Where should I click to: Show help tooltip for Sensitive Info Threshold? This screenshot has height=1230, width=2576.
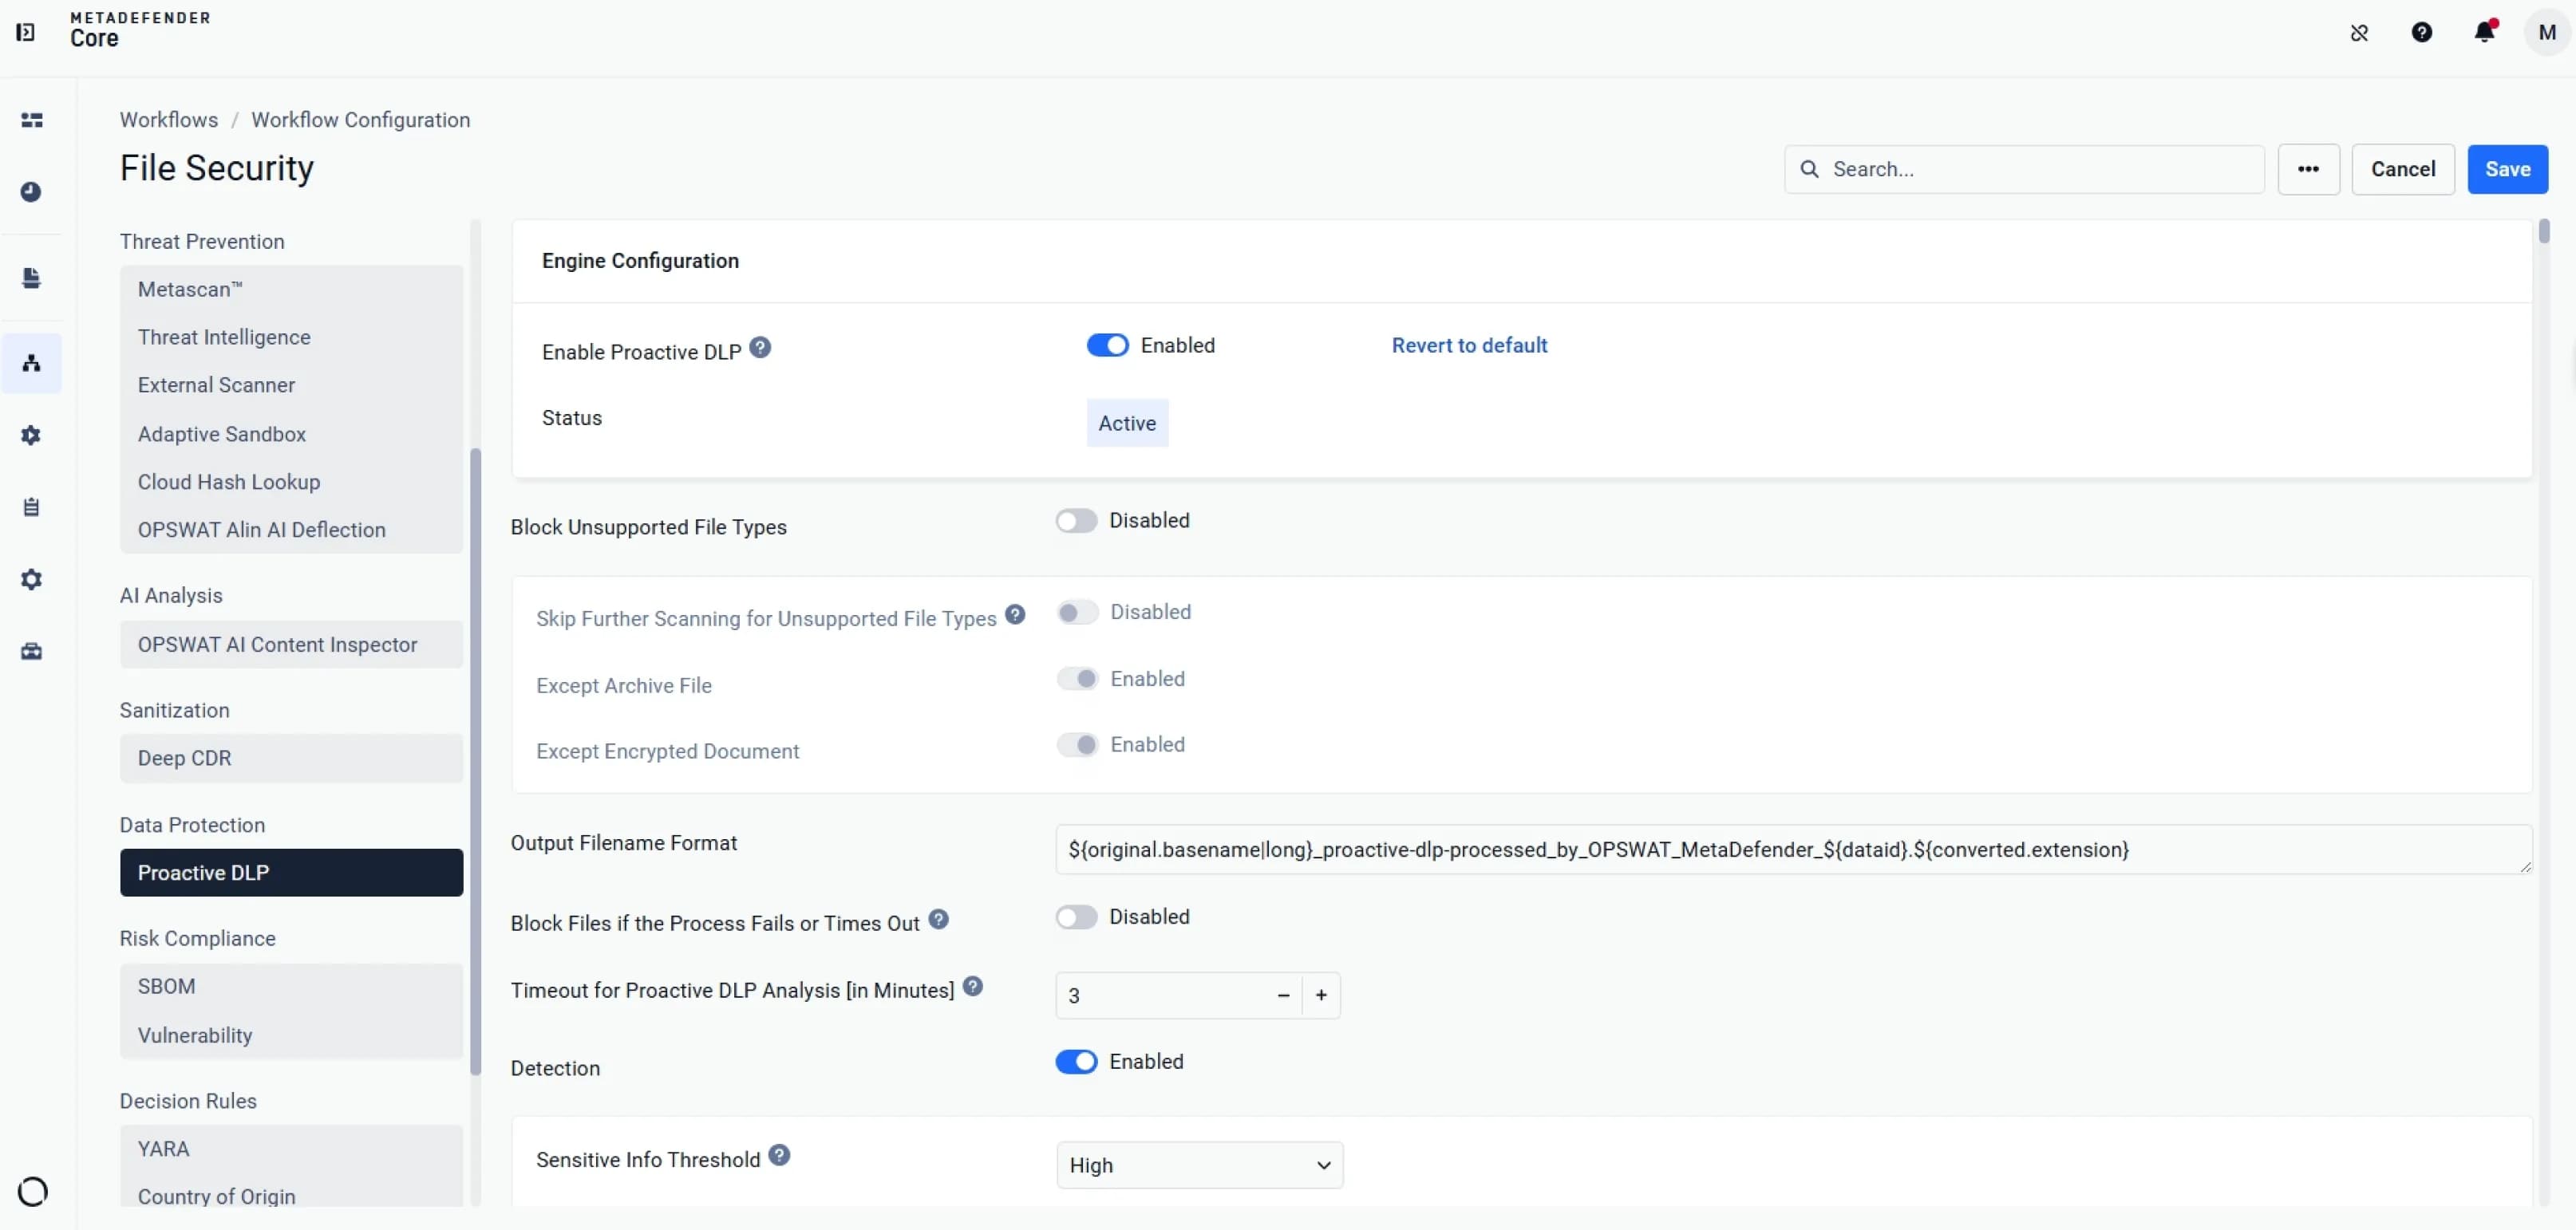pyautogui.click(x=779, y=1155)
